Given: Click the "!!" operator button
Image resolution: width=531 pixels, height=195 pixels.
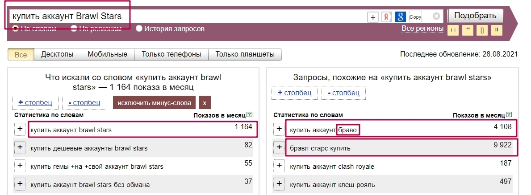Looking at the screenshot, I should coord(497,30).
